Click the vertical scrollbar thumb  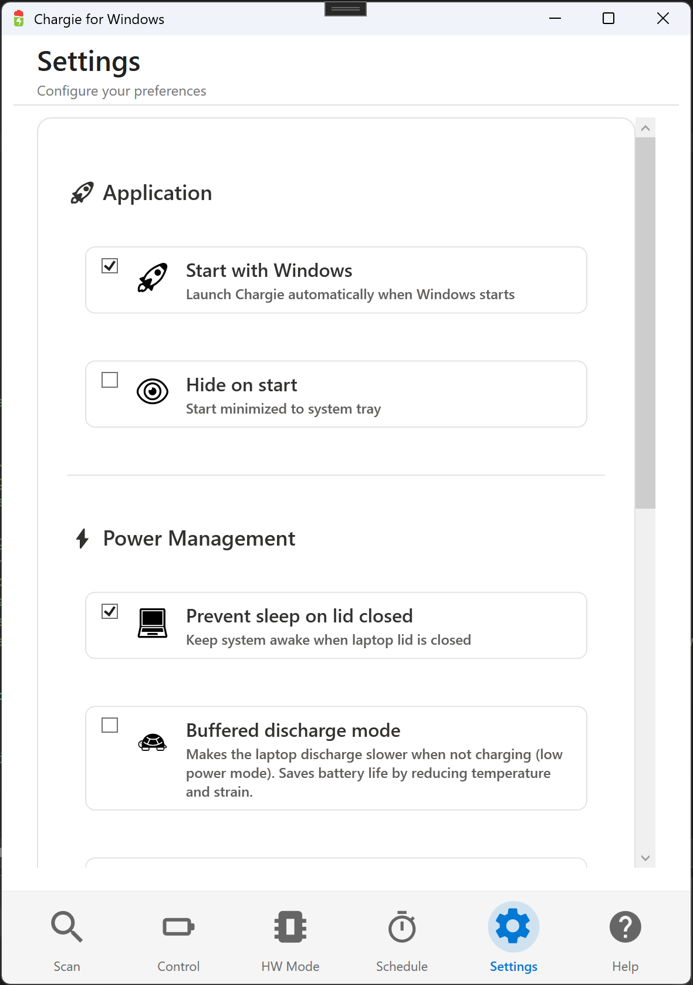(645, 323)
